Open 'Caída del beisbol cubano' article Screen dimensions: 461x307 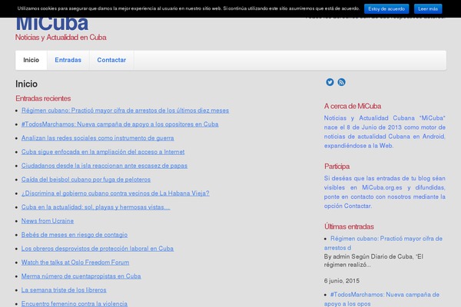(86, 180)
